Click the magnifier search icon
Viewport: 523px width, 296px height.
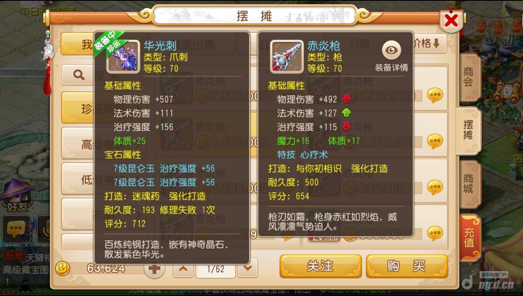pos(78,74)
